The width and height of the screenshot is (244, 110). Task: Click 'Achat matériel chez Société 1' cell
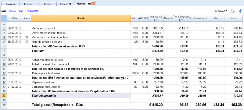[x=81, y=64]
